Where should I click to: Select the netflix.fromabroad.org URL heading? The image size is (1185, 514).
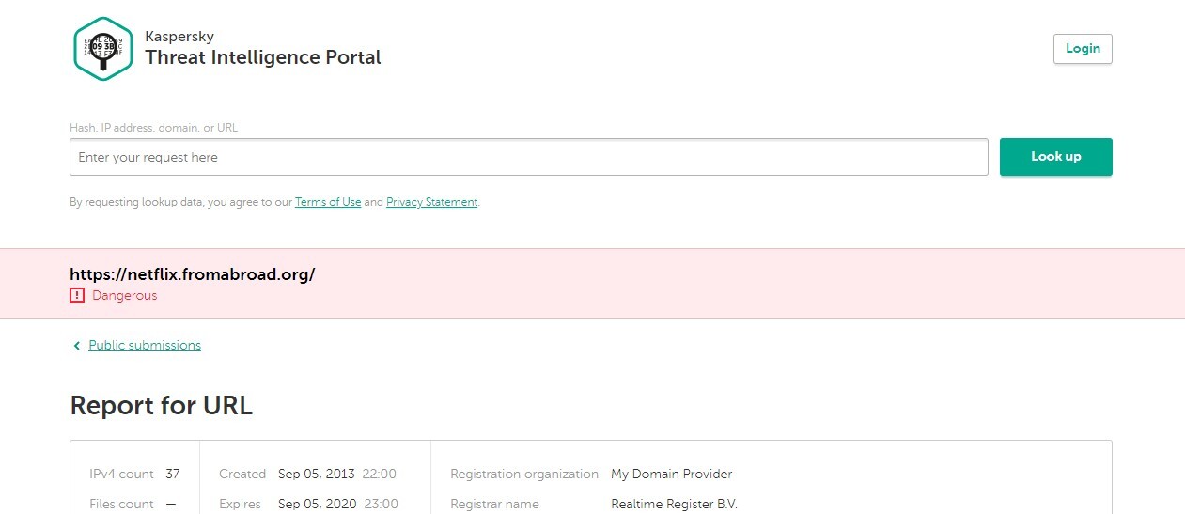(192, 274)
